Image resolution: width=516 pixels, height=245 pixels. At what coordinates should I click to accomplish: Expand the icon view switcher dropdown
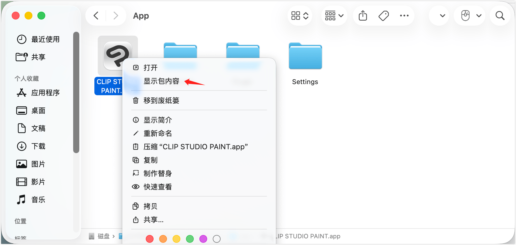(x=300, y=16)
